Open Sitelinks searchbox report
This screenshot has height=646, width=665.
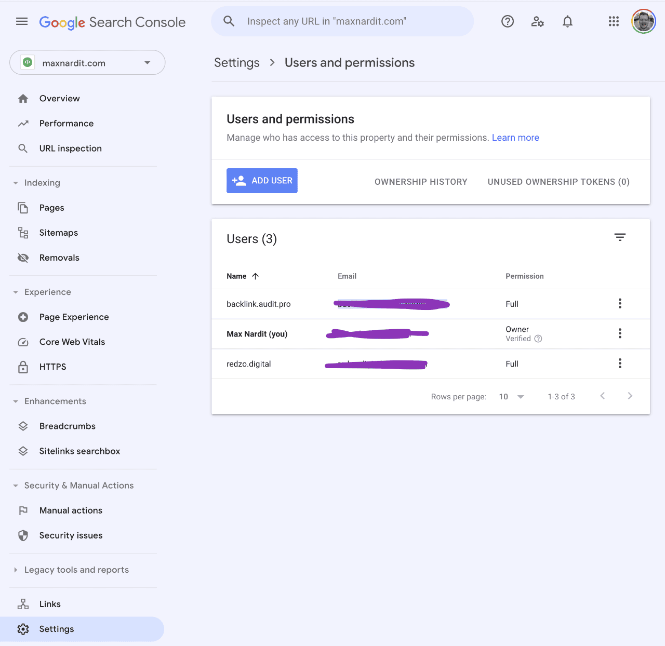(x=79, y=451)
